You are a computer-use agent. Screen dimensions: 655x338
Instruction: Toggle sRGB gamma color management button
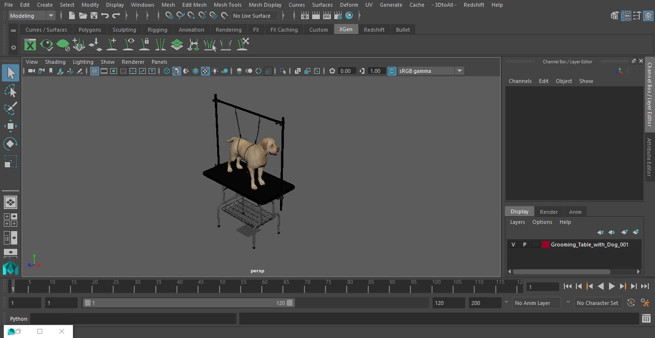pyautogui.click(x=392, y=71)
